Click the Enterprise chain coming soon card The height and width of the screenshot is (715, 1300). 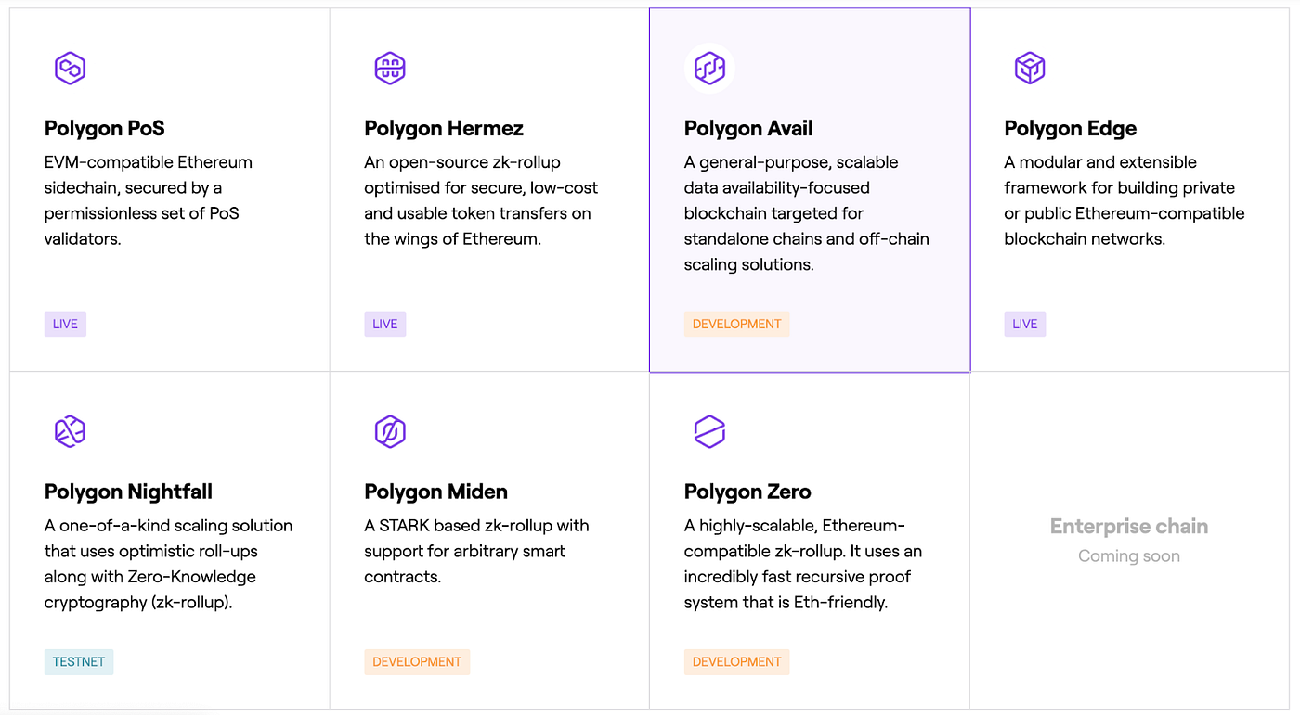click(x=1129, y=540)
